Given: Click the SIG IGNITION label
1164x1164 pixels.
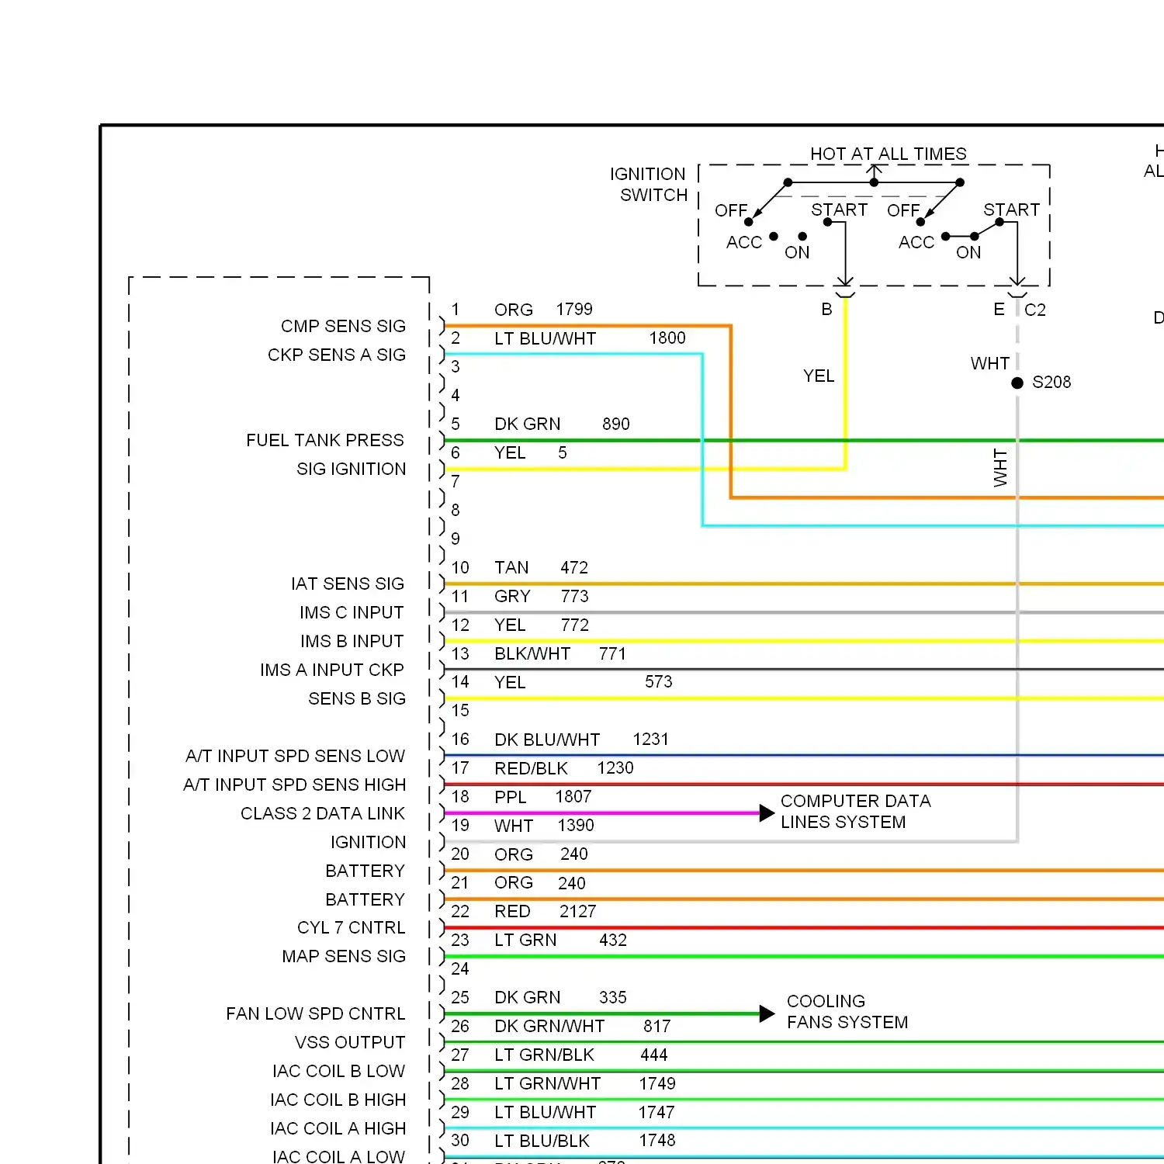Looking at the screenshot, I should pos(351,469).
